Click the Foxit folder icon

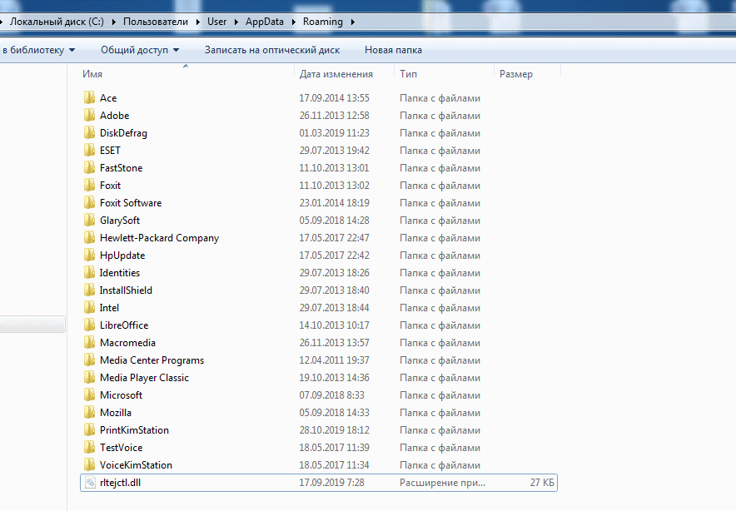(x=89, y=185)
